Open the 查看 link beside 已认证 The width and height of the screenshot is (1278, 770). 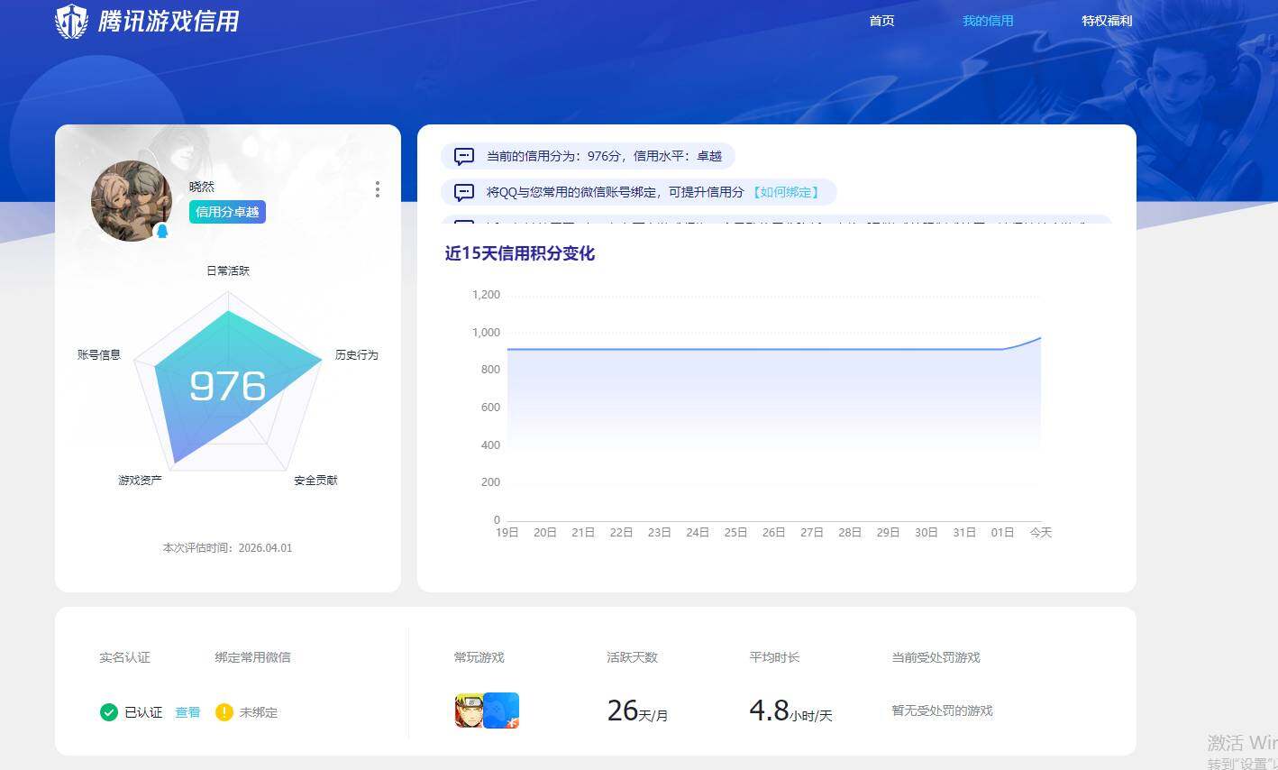[187, 712]
